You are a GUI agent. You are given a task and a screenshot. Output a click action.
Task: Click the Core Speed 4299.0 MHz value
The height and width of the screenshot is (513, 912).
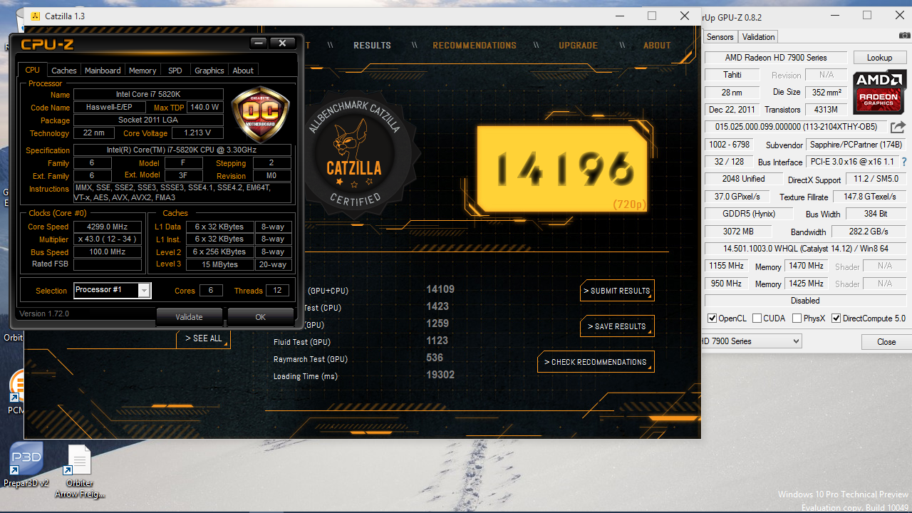pyautogui.click(x=108, y=227)
